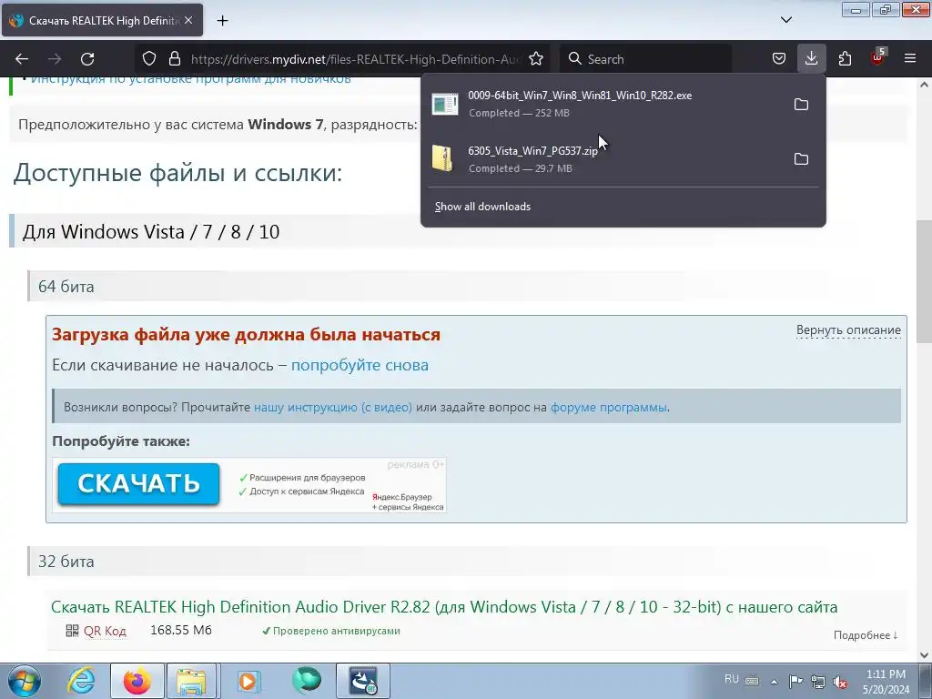The width and height of the screenshot is (932, 699).
Task: Click the blue СКАЧАТЬ ad button
Action: click(138, 484)
